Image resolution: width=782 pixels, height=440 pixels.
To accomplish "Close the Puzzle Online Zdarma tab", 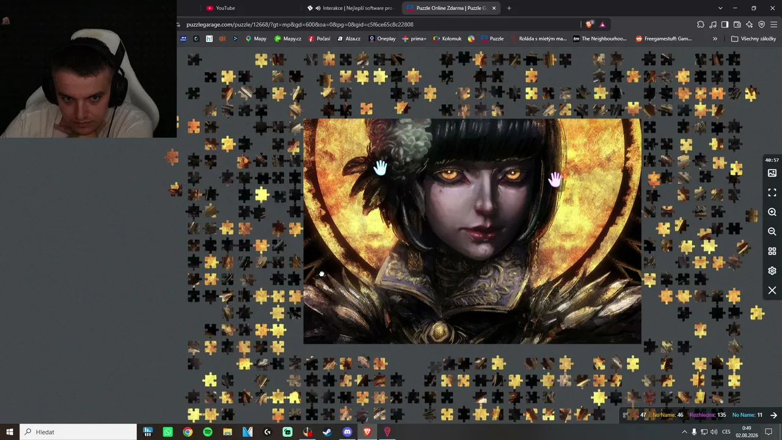I will tap(494, 8).
